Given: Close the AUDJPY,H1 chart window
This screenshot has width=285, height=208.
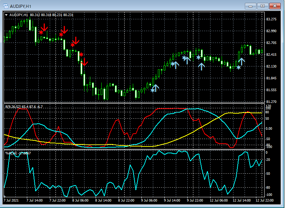Looking at the screenshot, I should point(275,6).
